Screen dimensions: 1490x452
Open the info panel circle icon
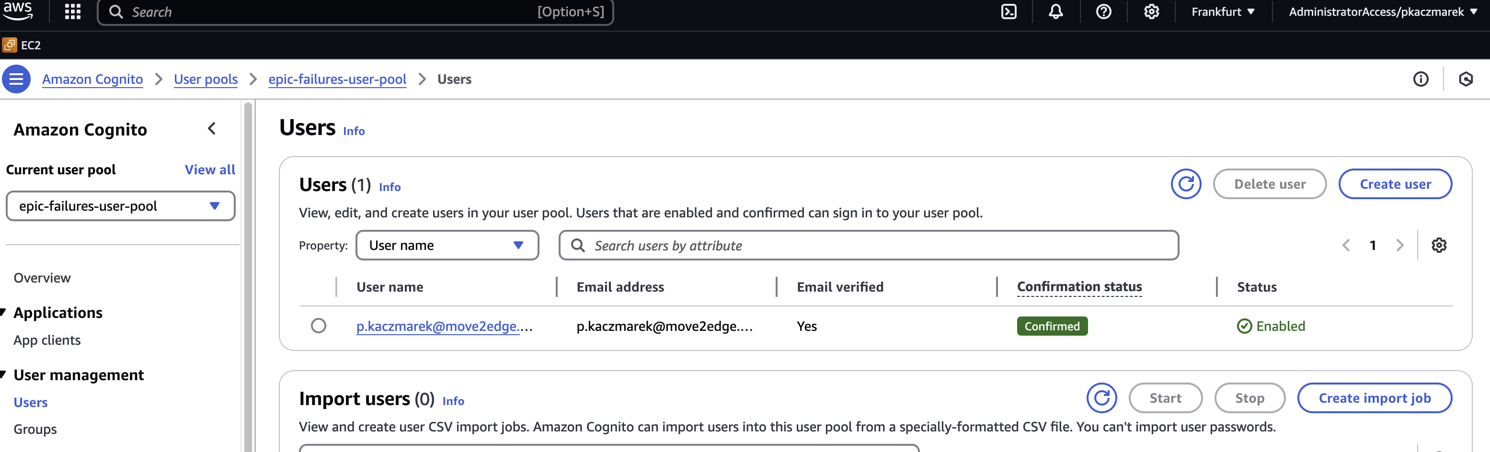click(x=1421, y=79)
